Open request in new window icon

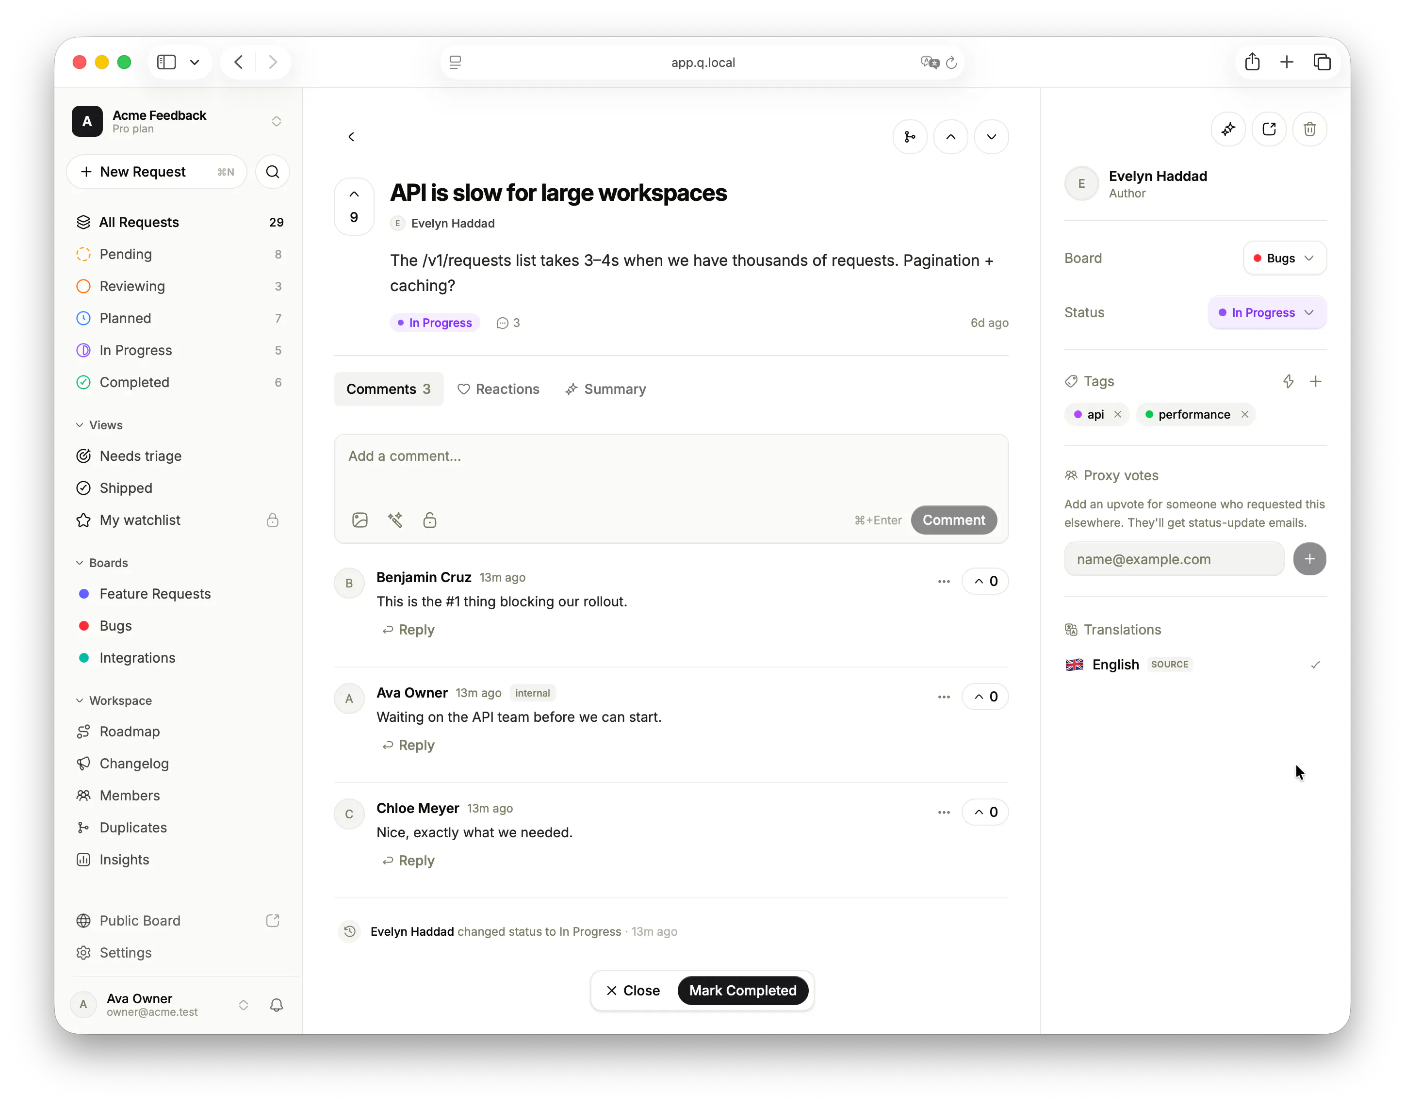(x=1269, y=129)
